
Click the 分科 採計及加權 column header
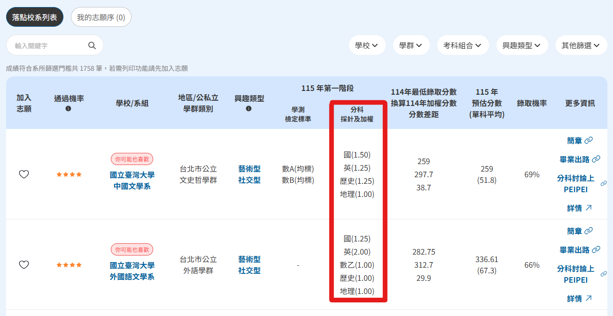click(357, 114)
